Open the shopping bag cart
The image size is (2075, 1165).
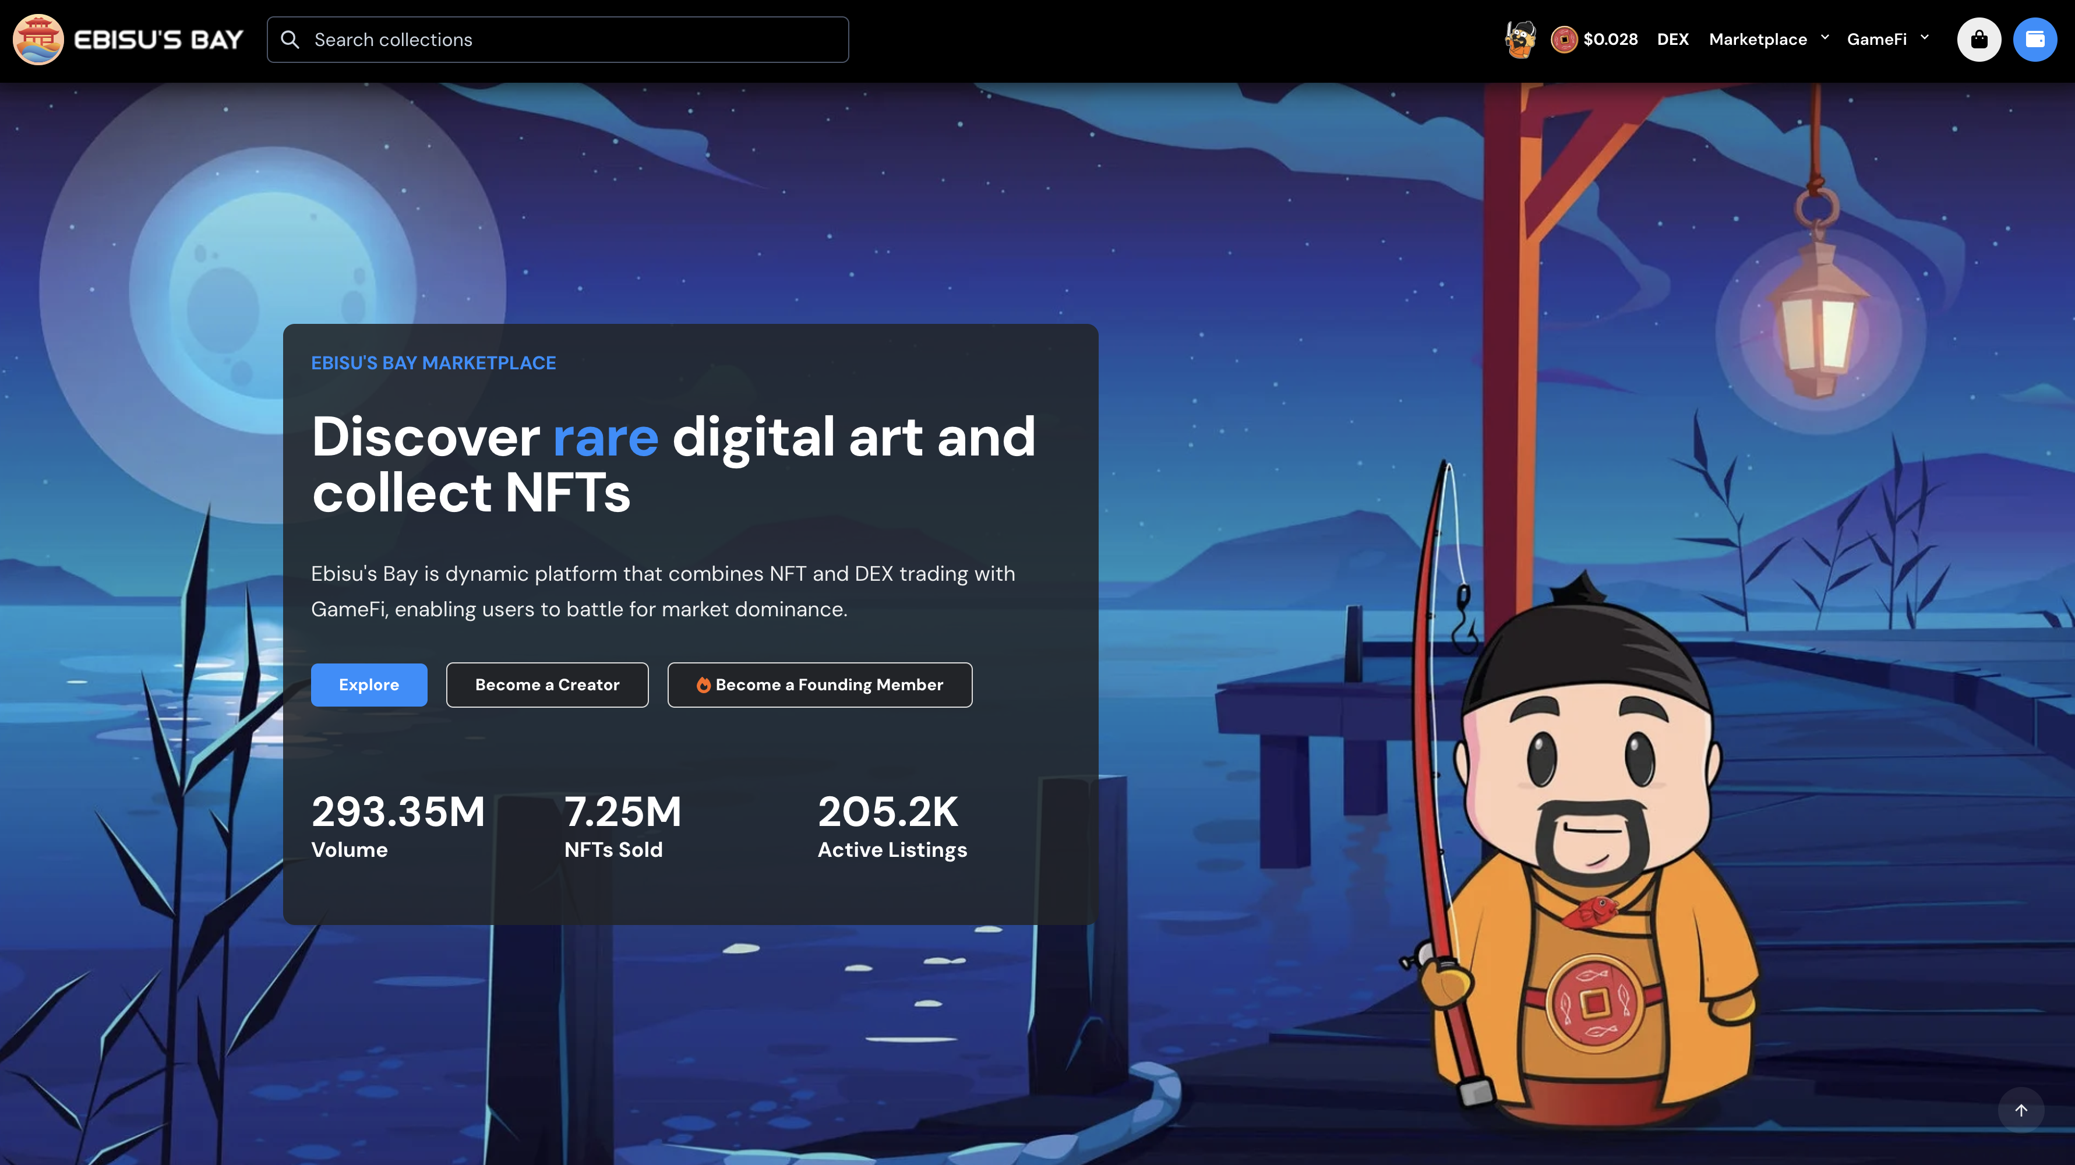[1978, 40]
